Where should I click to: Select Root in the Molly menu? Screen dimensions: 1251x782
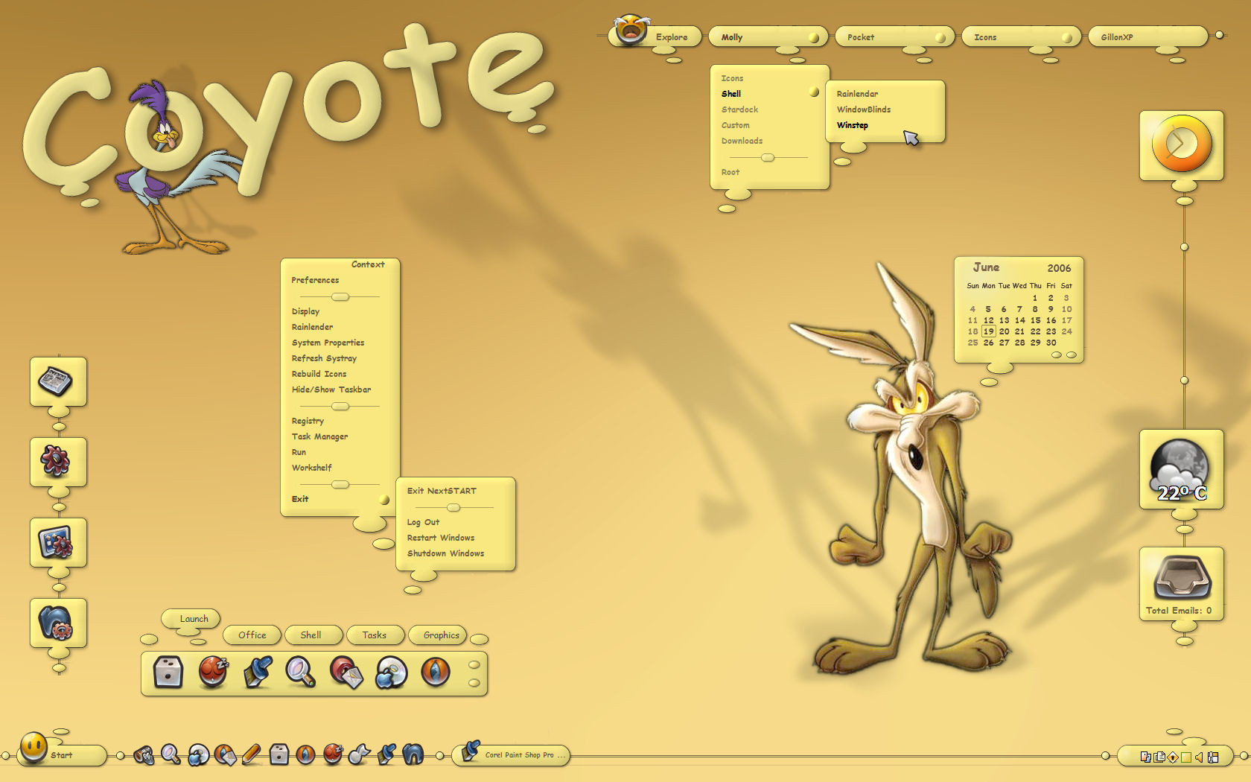730,172
